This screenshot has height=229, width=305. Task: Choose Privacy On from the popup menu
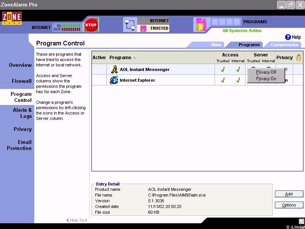(266, 79)
